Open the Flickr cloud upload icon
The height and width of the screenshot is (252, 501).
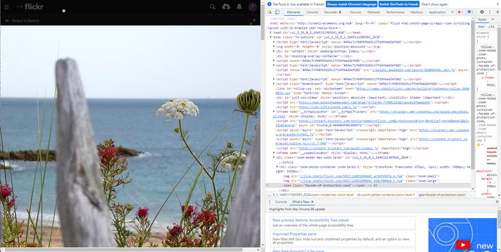click(226, 7)
